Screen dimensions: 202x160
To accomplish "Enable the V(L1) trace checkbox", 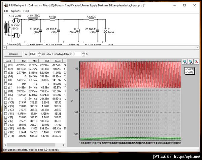I will 5,125.
